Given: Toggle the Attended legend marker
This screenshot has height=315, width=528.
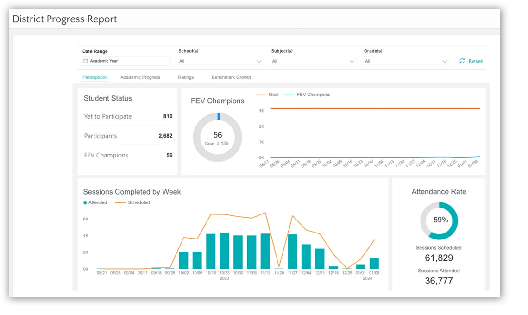Looking at the screenshot, I should point(85,202).
